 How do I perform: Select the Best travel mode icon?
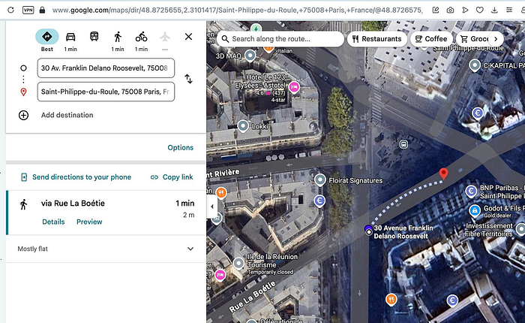pos(46,37)
